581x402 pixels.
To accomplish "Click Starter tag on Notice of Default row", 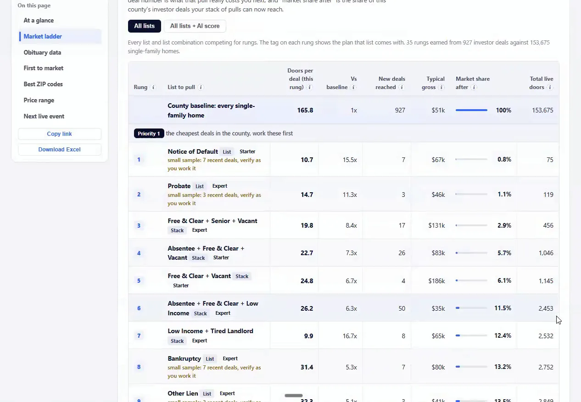I will pyautogui.click(x=247, y=151).
